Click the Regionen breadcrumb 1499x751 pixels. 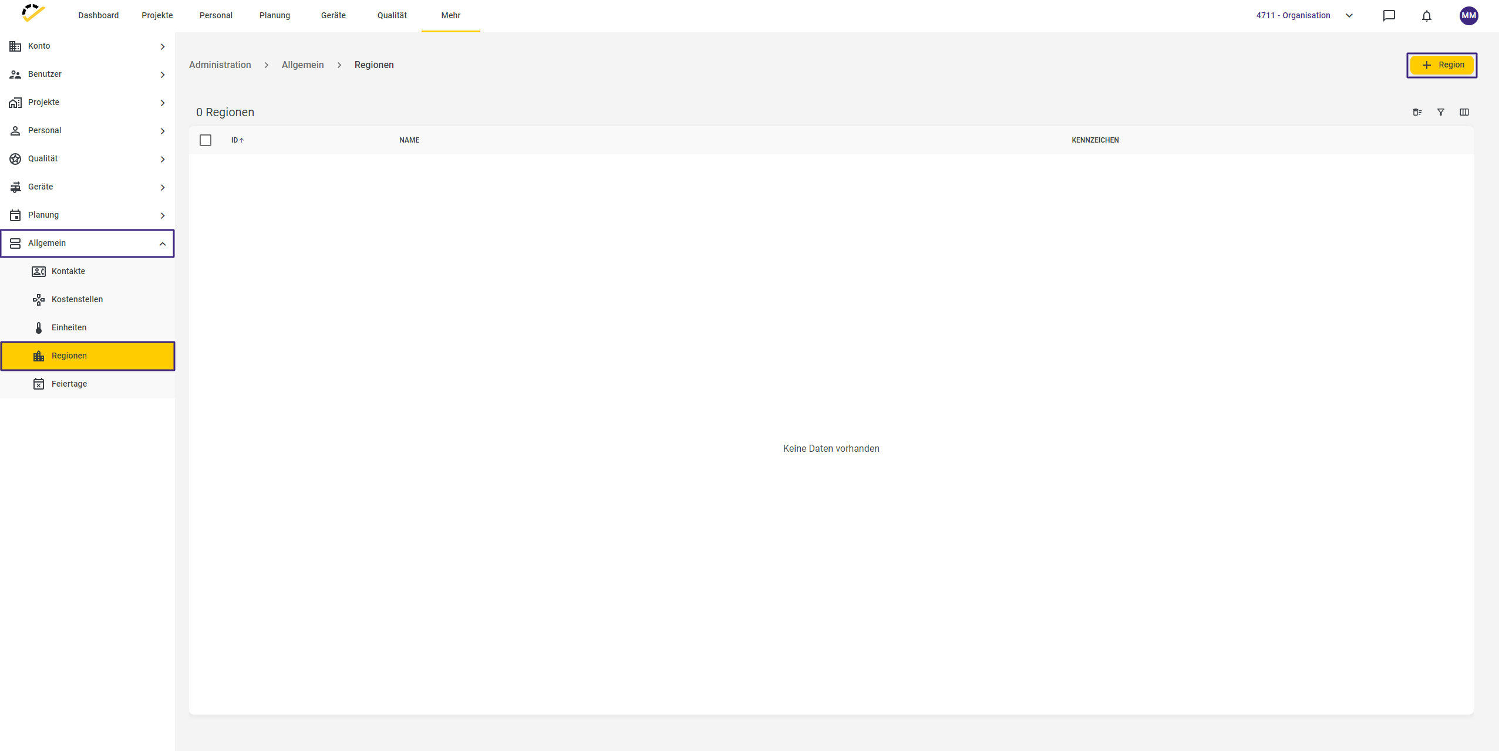pos(374,65)
